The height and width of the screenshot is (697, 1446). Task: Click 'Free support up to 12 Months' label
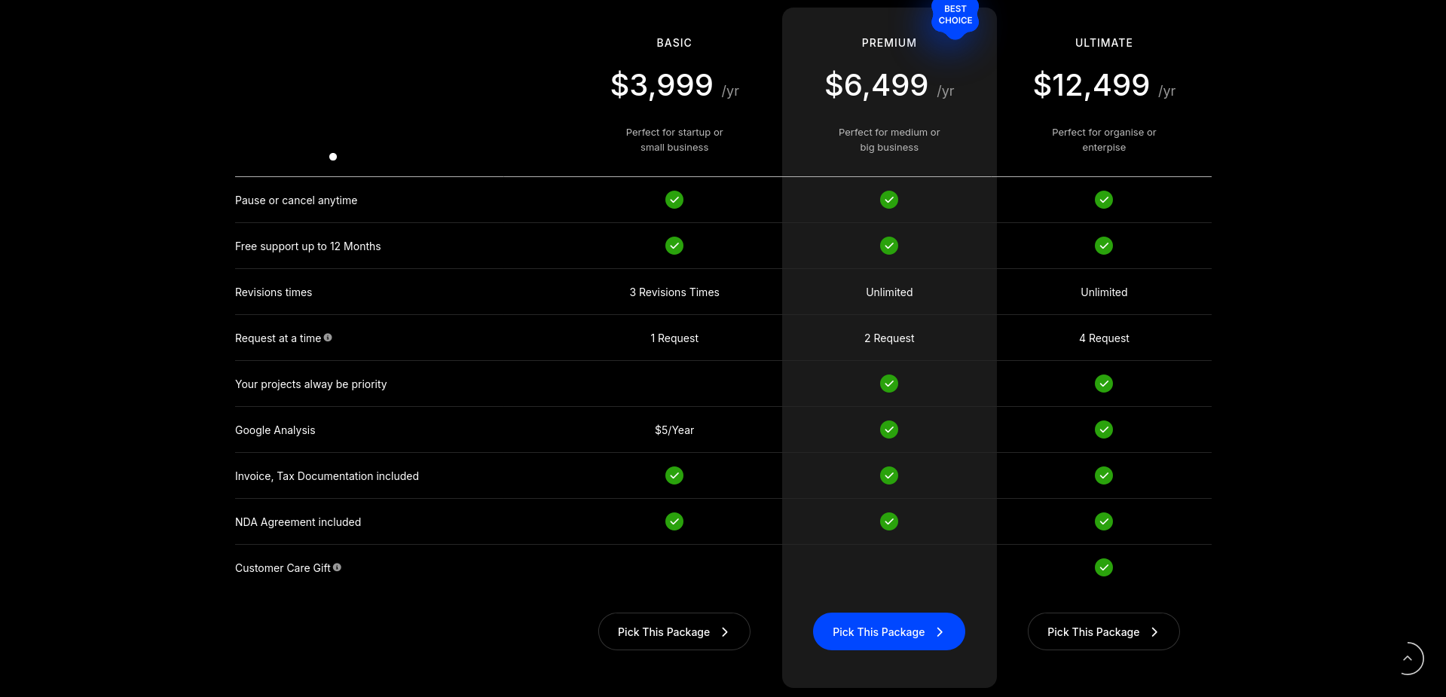pyautogui.click(x=307, y=246)
